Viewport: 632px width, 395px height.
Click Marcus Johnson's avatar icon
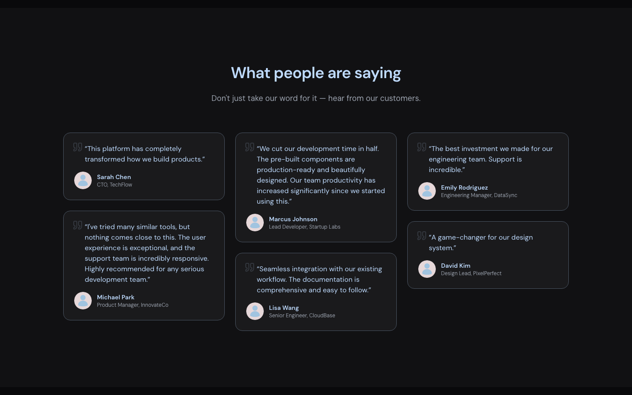coord(255,223)
